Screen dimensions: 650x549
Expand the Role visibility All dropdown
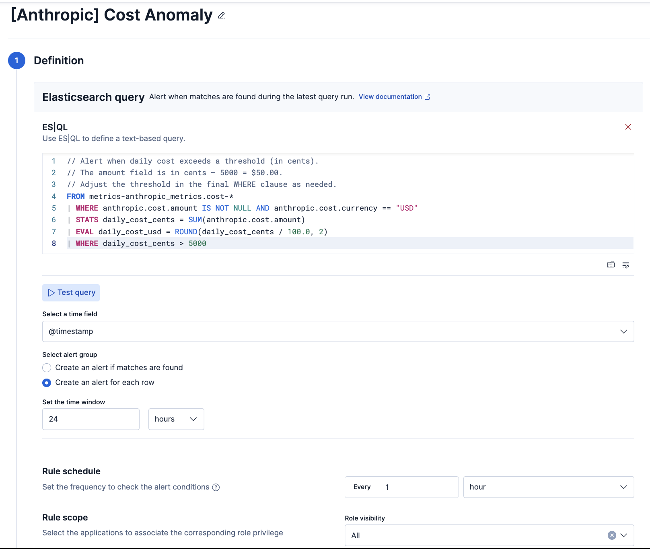coord(624,535)
